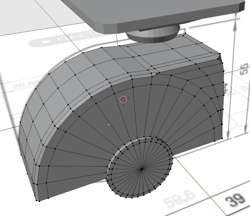Select the center vertex of circular cap
This screenshot has width=250, height=216.
tap(141, 169)
